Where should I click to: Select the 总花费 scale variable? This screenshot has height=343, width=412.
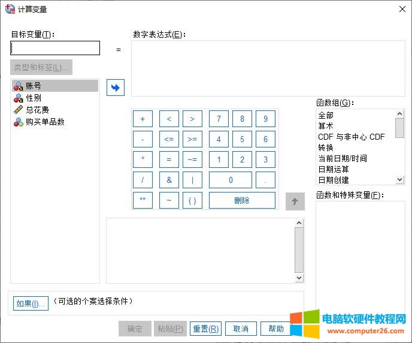coord(55,110)
